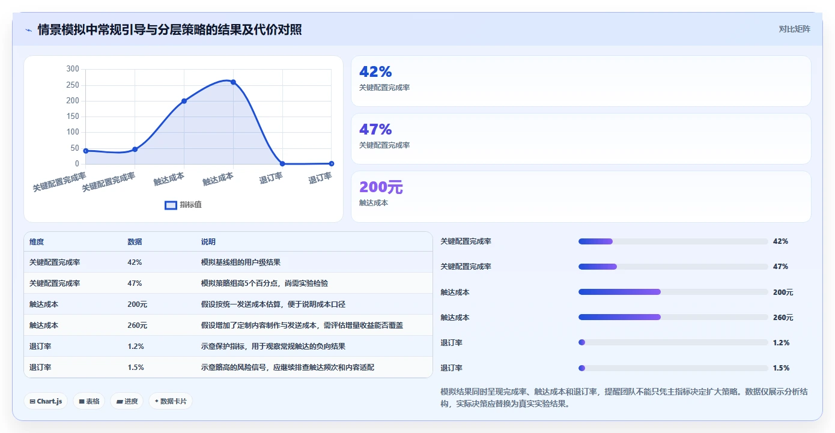Select the 数据卡片 tag chip
This screenshot has height=433, width=835.
(x=171, y=401)
